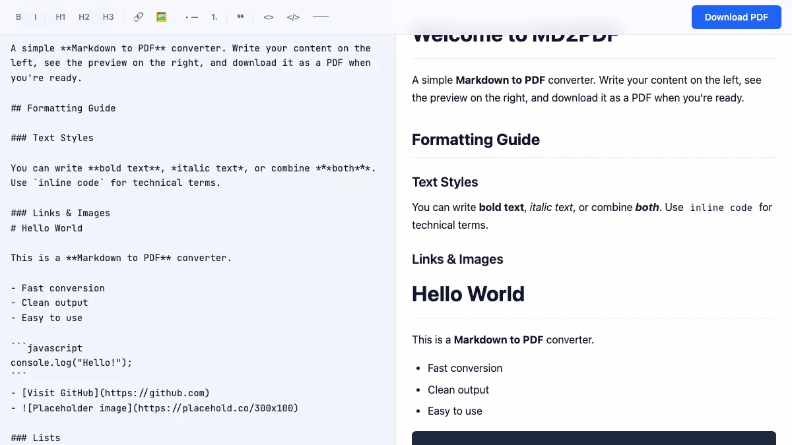Insert a link using the chain icon

pos(138,16)
